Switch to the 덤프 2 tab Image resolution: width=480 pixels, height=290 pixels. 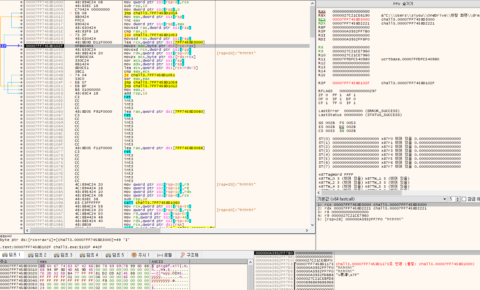pyautogui.click(x=37, y=255)
